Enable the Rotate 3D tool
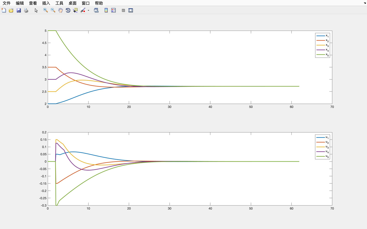 (68, 10)
